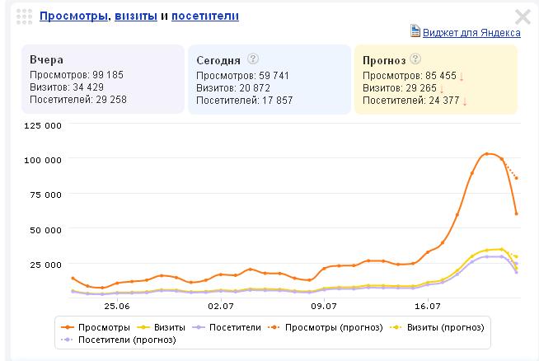539x361 pixels.
Task: Click the peak point of the orange line
Action: point(487,154)
